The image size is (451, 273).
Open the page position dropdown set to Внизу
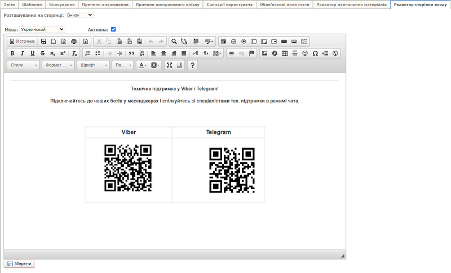coord(79,15)
